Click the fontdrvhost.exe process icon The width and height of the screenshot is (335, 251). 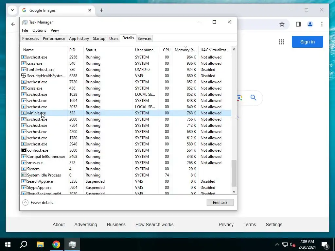(24, 69)
